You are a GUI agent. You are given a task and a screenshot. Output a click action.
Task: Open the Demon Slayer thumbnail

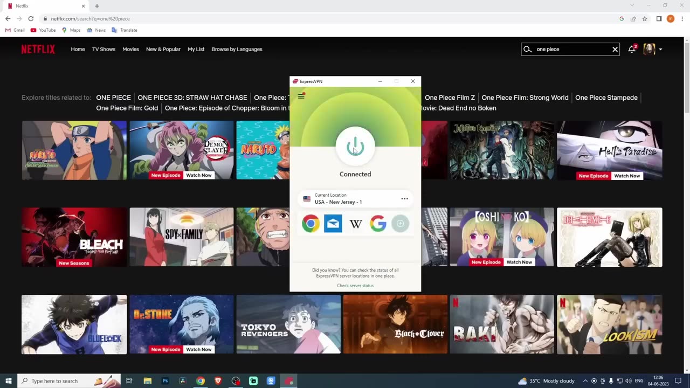click(182, 150)
